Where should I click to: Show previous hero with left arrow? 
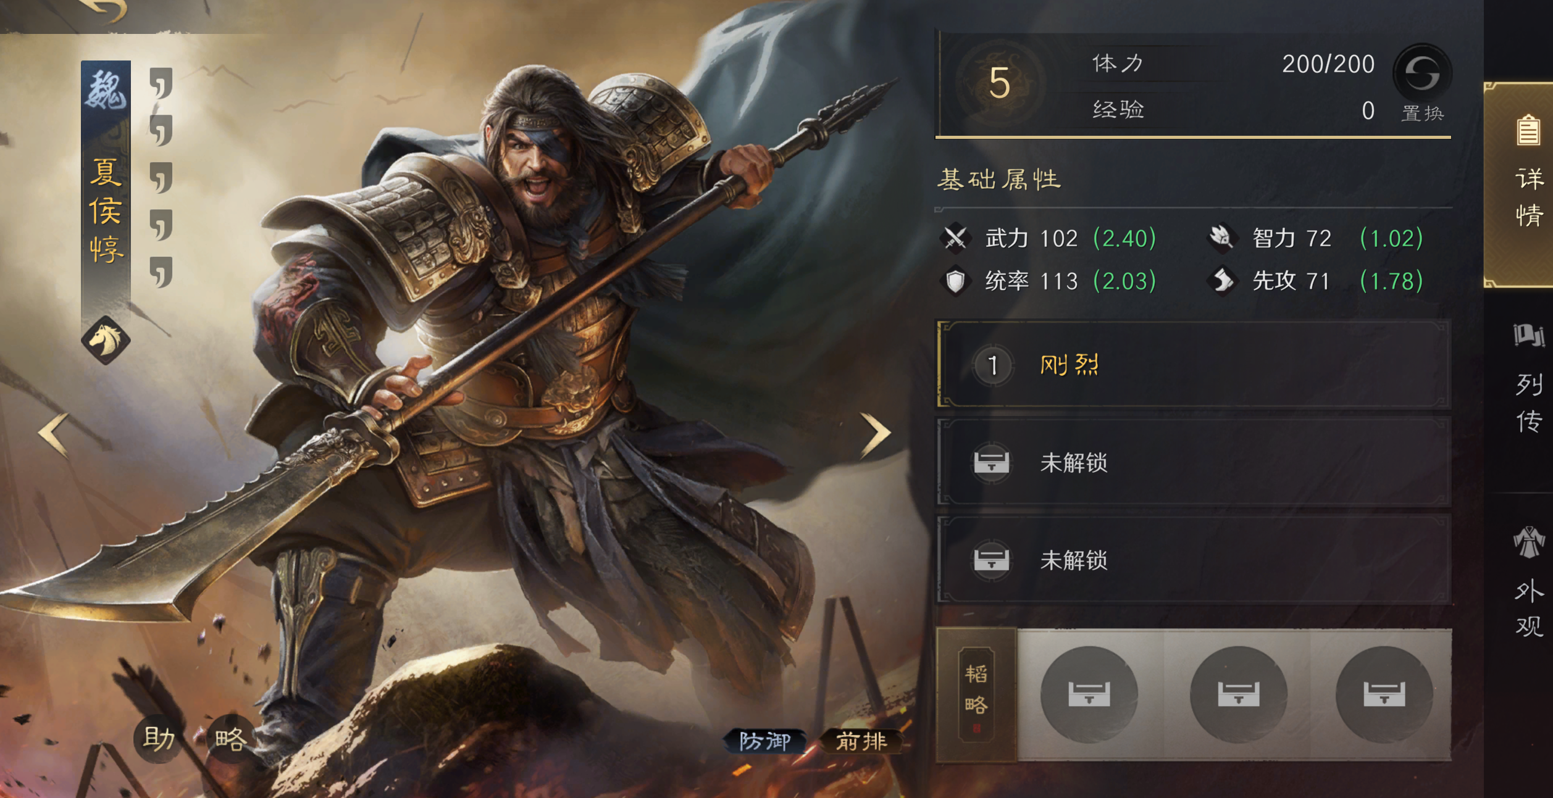point(54,434)
